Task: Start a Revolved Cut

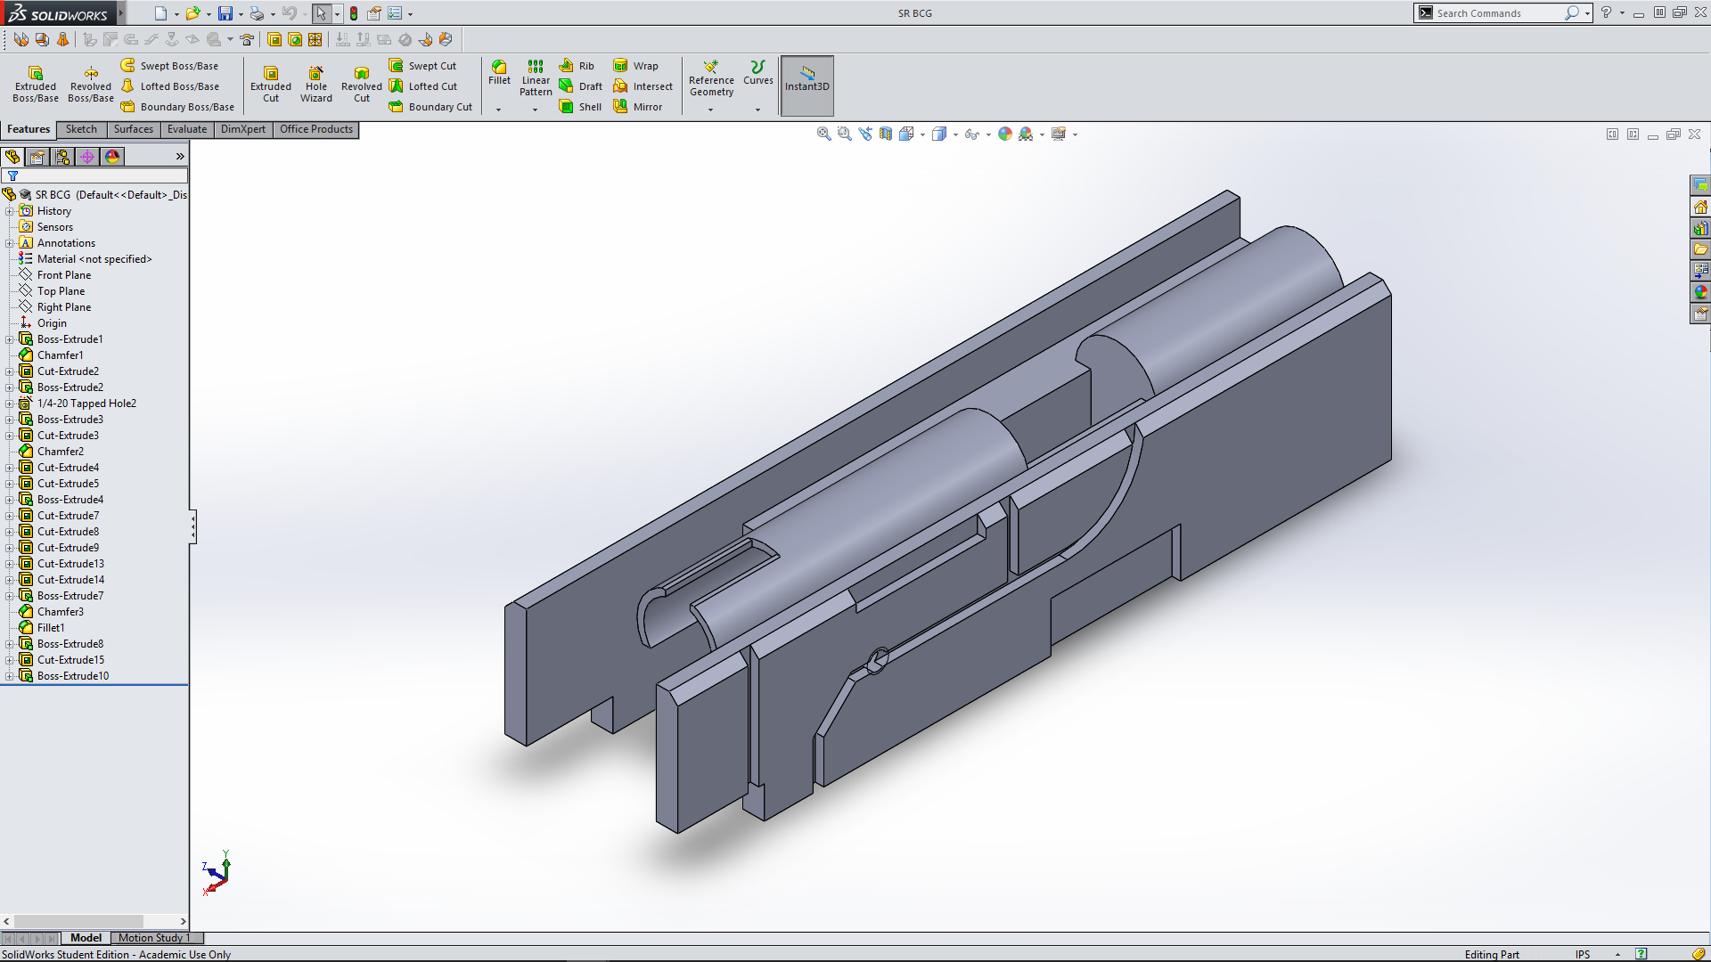Action: pos(362,85)
